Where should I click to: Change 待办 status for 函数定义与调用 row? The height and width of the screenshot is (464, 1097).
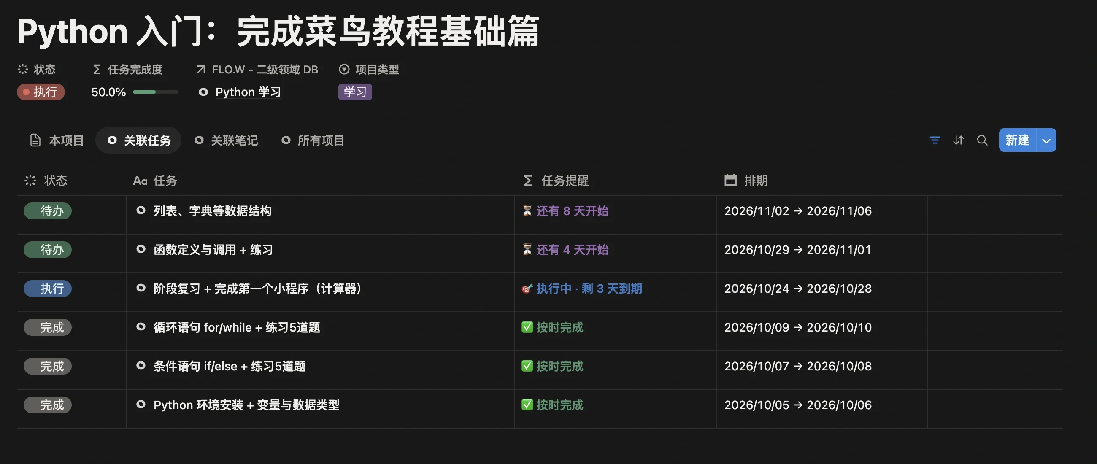point(48,249)
